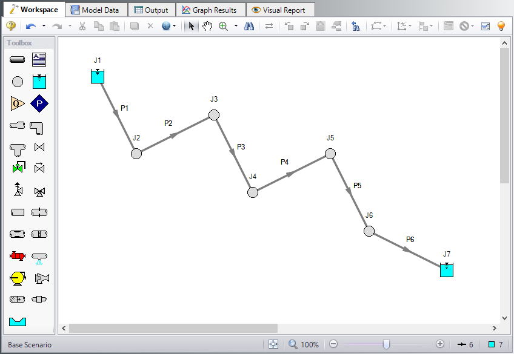Toggle the zoom select mode
The image size is (514, 354).
coord(223,27)
